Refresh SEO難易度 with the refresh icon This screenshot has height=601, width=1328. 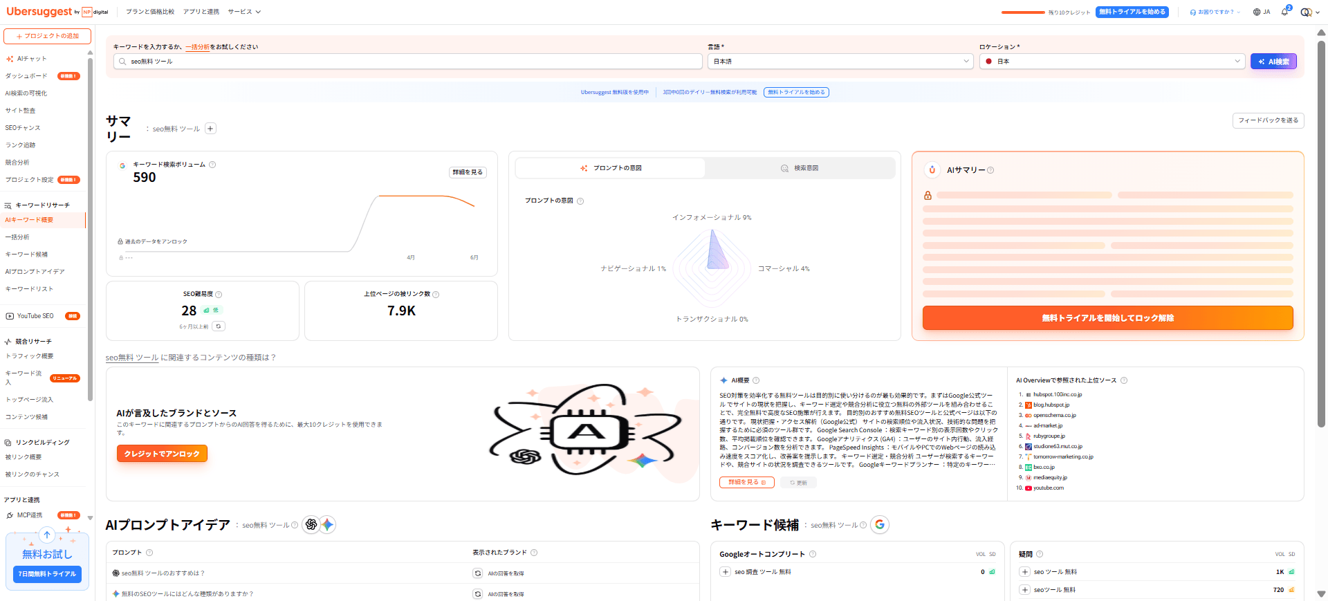[x=219, y=326]
